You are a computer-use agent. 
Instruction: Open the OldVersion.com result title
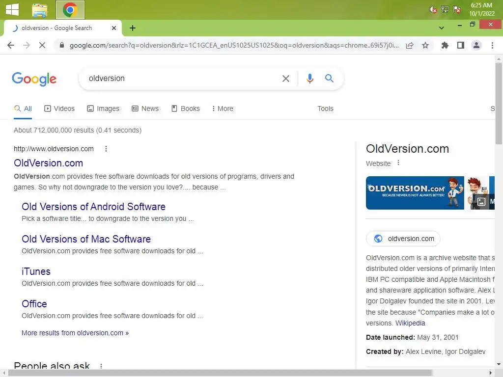tap(49, 163)
